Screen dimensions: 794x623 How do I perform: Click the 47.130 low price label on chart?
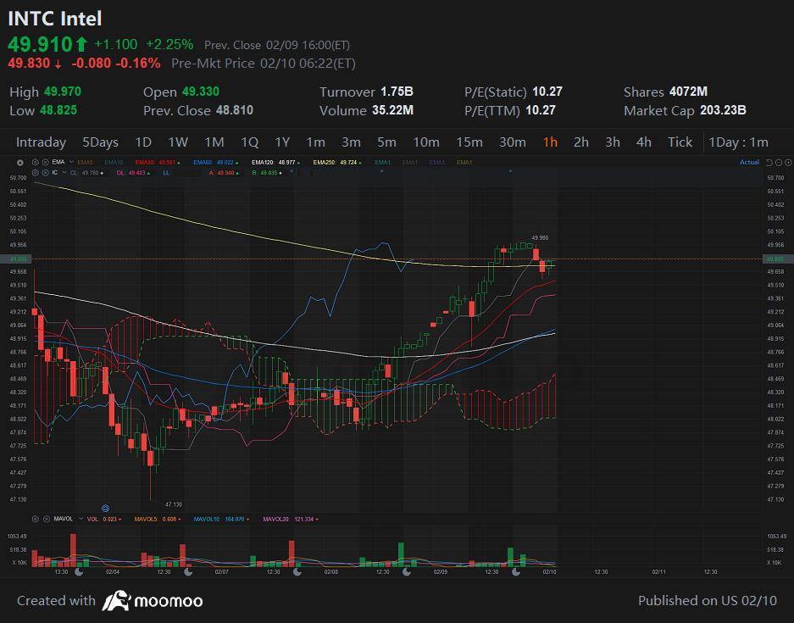click(174, 504)
